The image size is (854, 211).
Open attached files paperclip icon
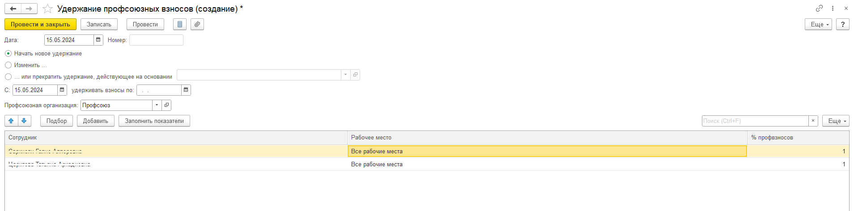[x=197, y=24]
